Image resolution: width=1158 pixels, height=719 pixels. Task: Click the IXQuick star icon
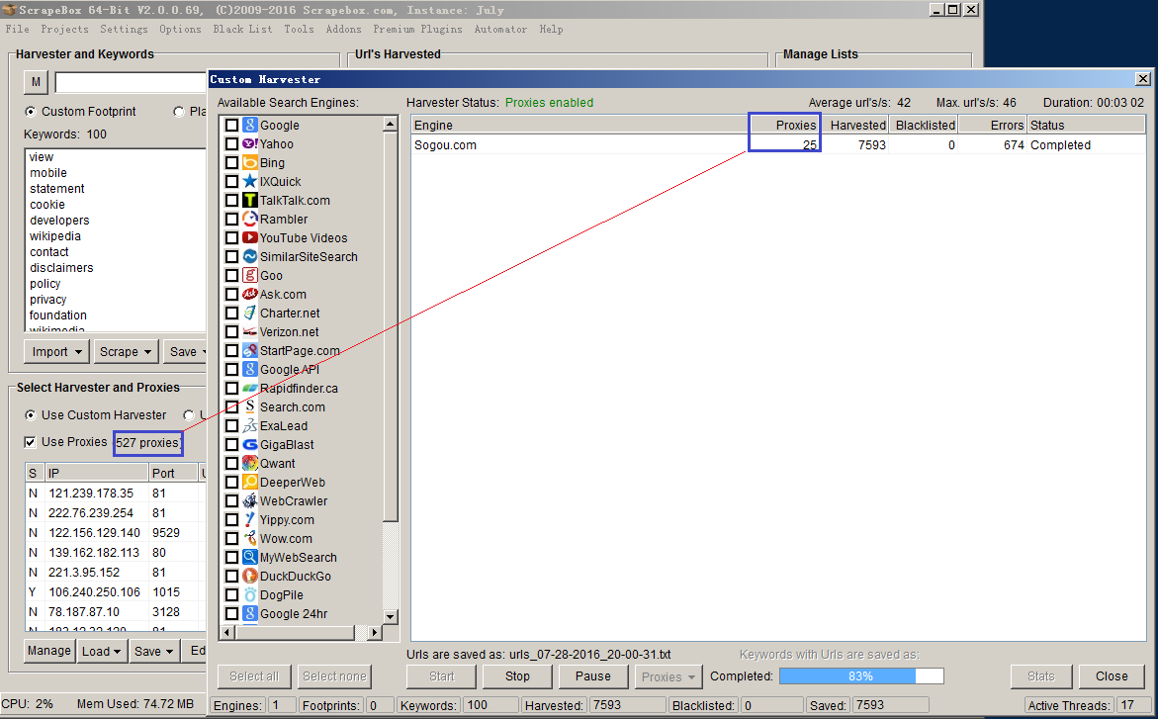250,181
